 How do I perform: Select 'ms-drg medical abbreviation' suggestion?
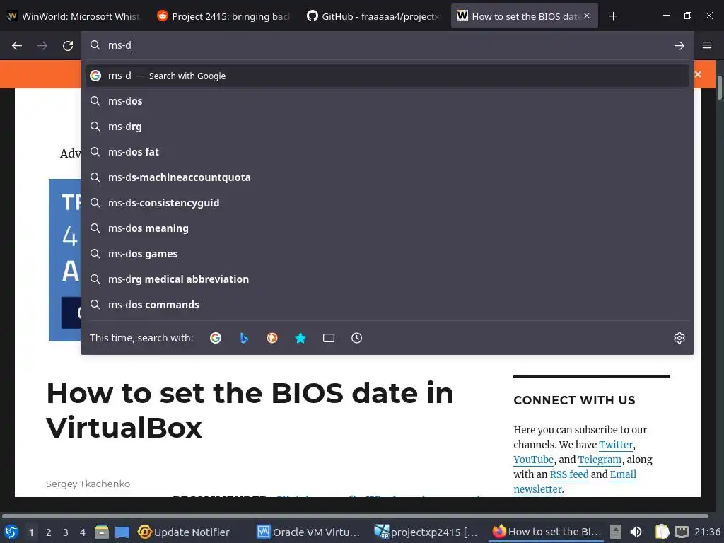pos(387,279)
